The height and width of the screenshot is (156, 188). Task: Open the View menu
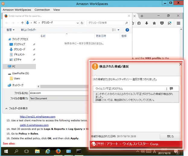pyautogui.click(x=56, y=10)
